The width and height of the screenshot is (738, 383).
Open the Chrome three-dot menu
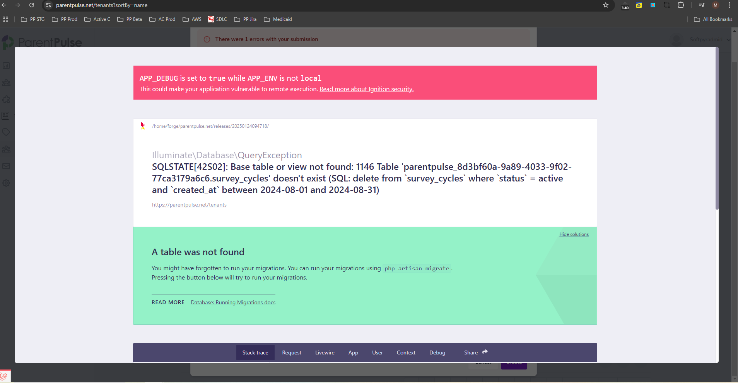729,5
